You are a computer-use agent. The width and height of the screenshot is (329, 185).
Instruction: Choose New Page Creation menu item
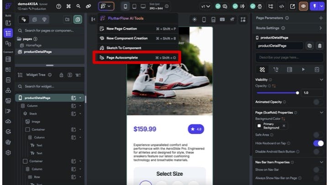138,29
